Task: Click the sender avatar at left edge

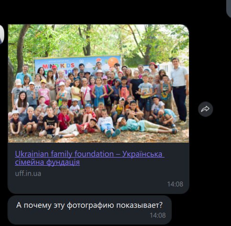Action: click(x=2, y=34)
